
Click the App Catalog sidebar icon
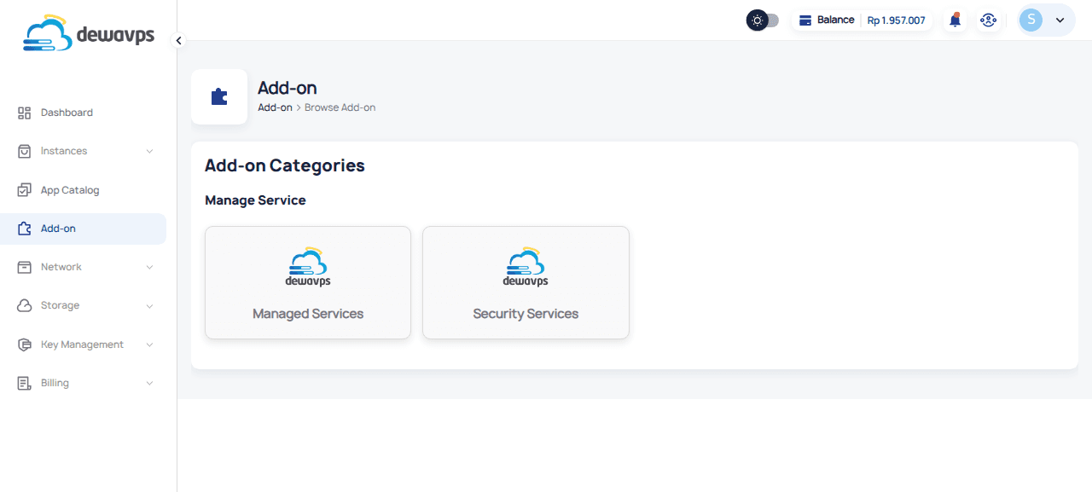24,190
